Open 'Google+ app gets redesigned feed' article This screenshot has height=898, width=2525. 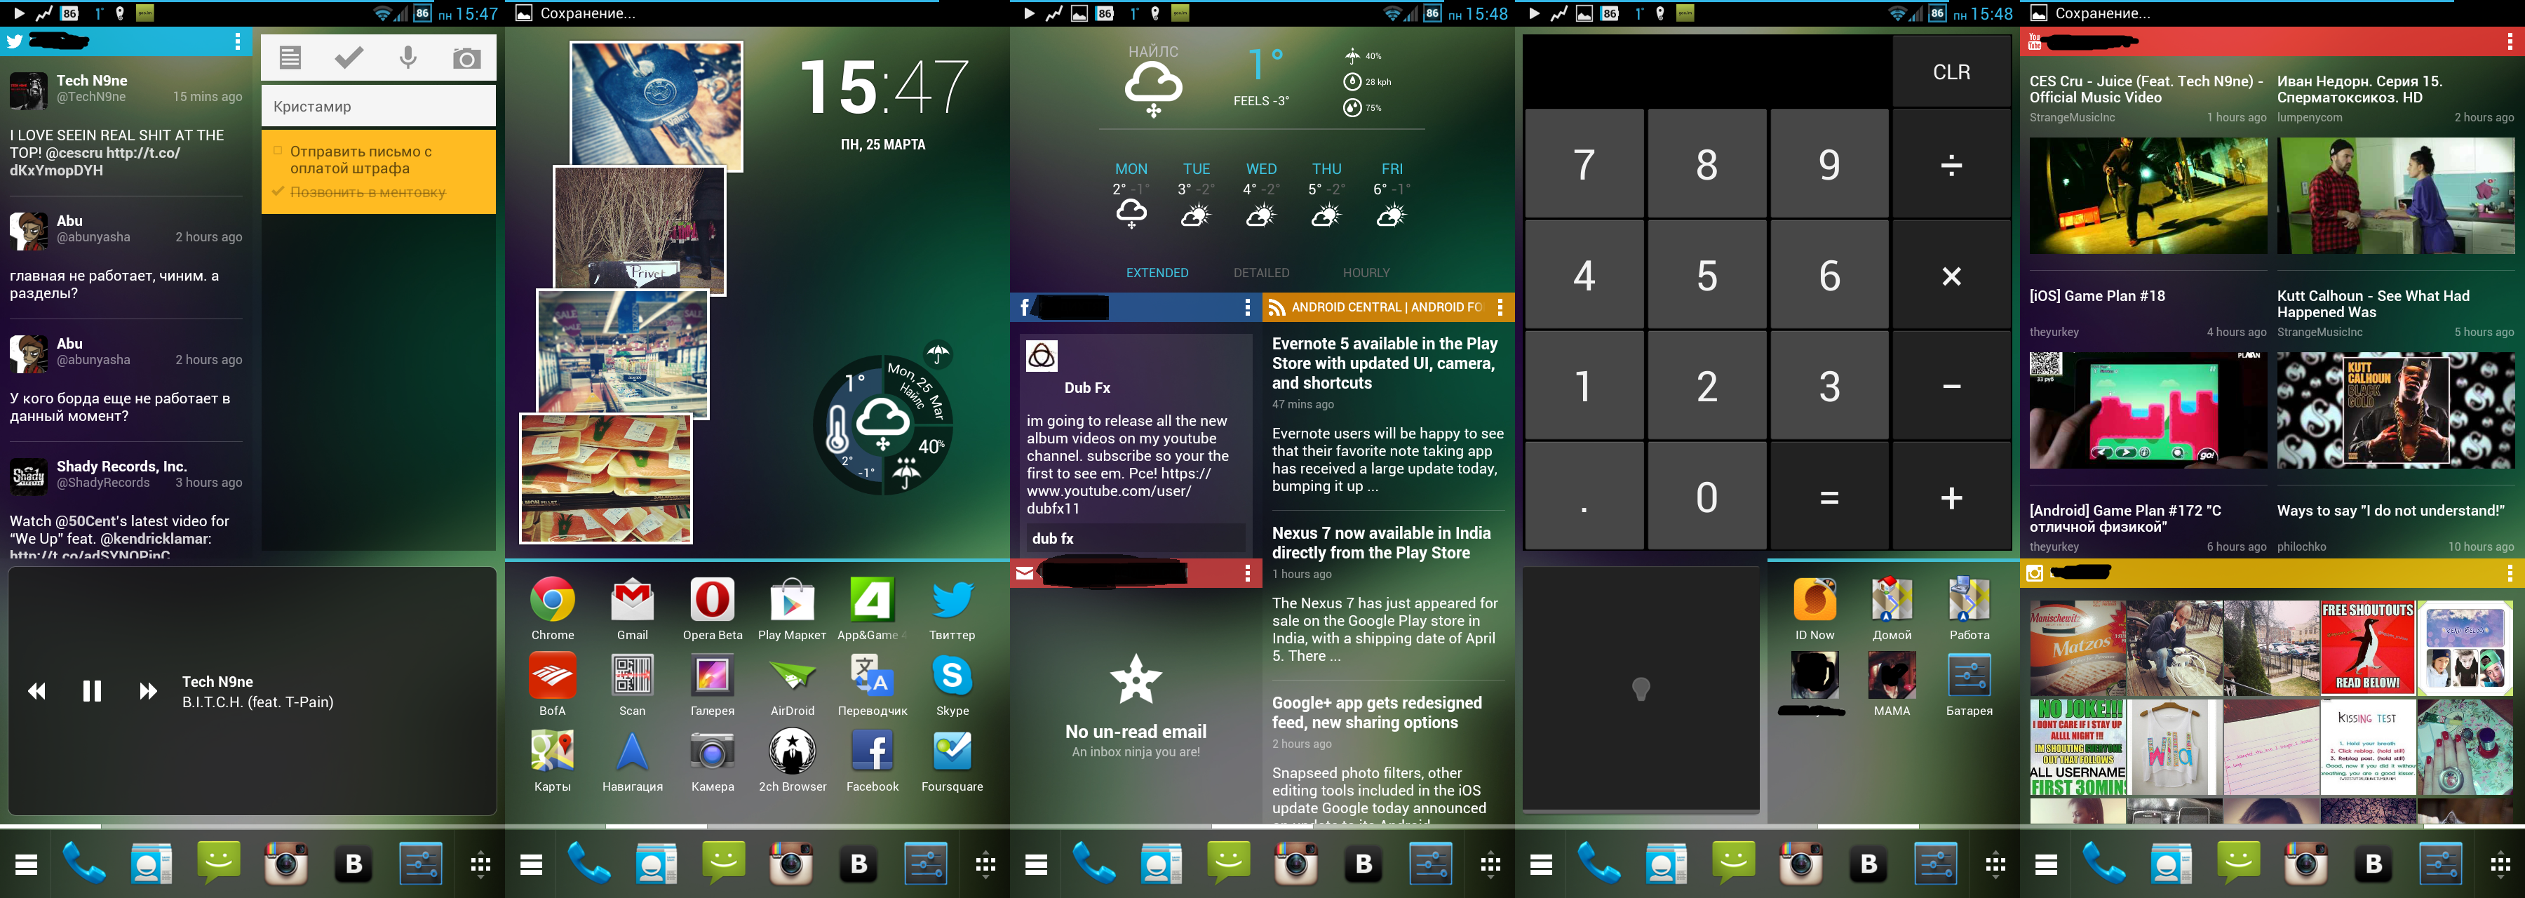point(1376,713)
